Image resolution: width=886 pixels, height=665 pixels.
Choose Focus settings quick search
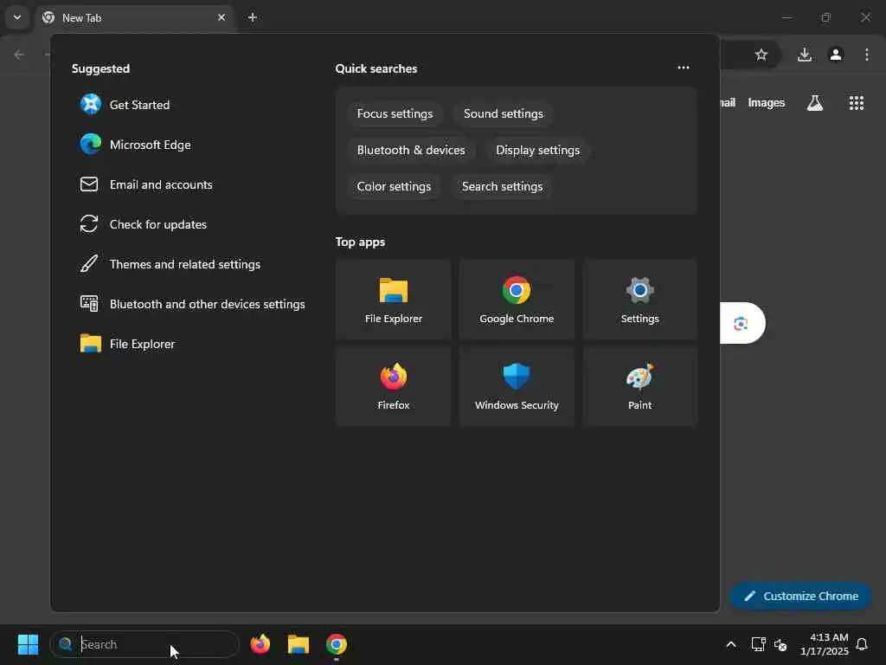pyautogui.click(x=395, y=113)
